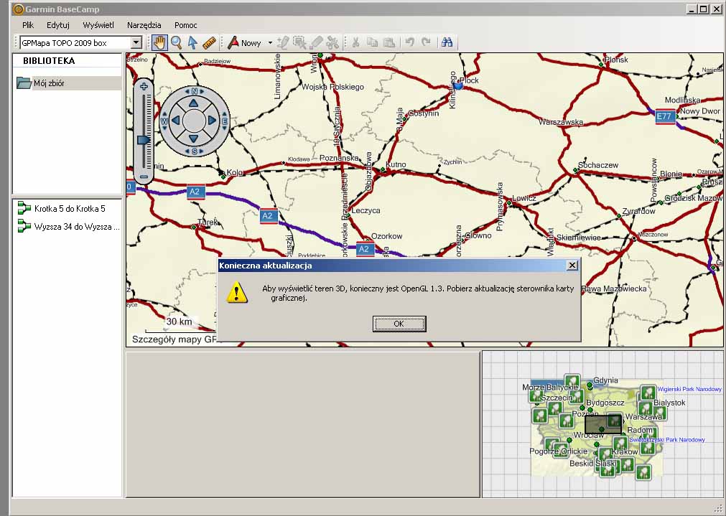The width and height of the screenshot is (726, 516).
Task: Open the map product dropdown GPMapa TOPO
Action: [x=136, y=43]
